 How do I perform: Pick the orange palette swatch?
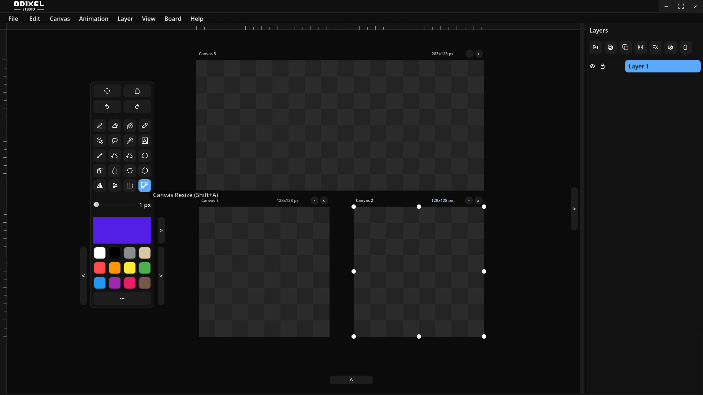[115, 268]
